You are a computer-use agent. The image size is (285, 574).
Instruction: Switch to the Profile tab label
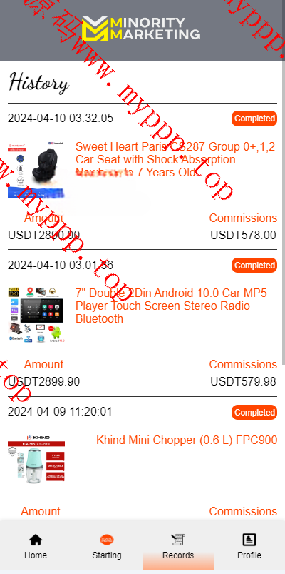(249, 555)
